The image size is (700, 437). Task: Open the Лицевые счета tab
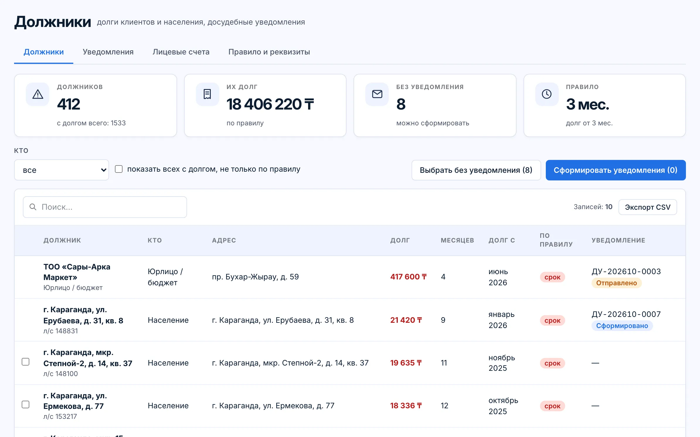point(181,52)
